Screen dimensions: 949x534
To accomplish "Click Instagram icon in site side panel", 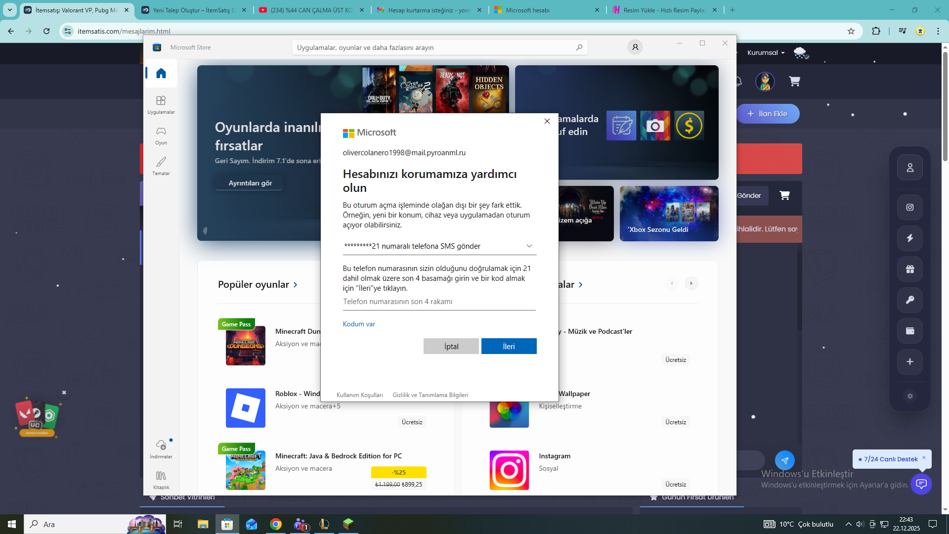I will point(910,208).
